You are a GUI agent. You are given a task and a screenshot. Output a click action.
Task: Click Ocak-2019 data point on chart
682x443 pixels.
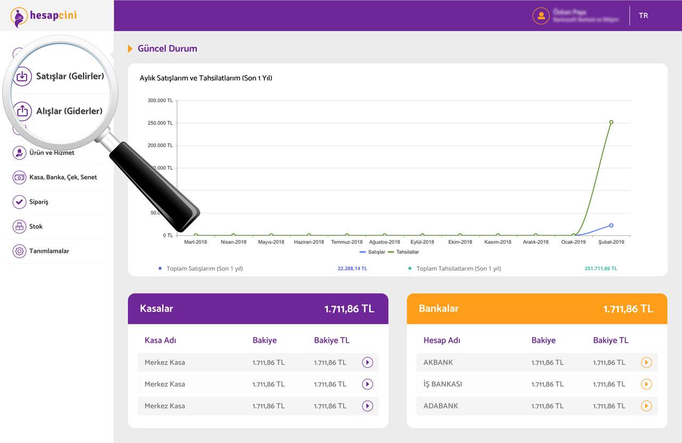click(x=573, y=235)
